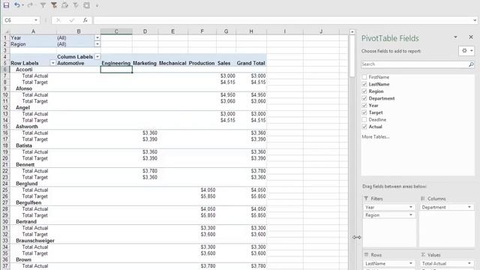Click the search magnifier icon

point(471,64)
